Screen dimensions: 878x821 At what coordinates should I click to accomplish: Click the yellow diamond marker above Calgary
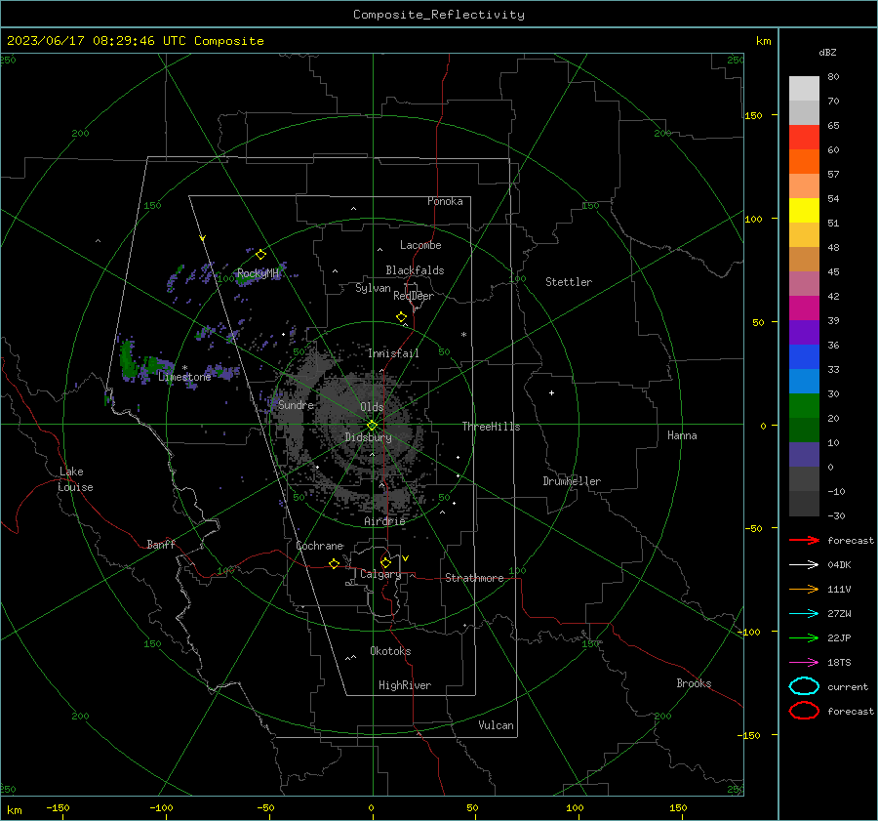[385, 562]
